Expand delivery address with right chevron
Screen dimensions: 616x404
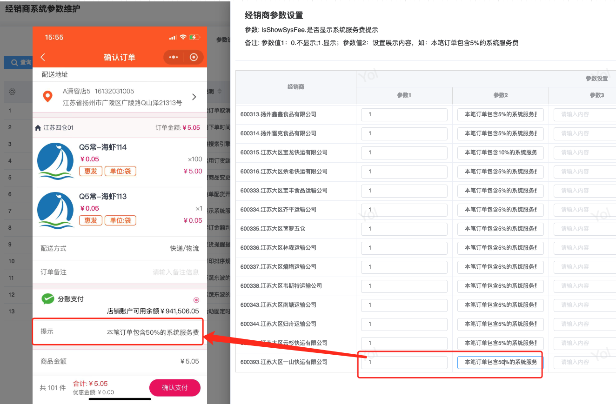point(194,97)
